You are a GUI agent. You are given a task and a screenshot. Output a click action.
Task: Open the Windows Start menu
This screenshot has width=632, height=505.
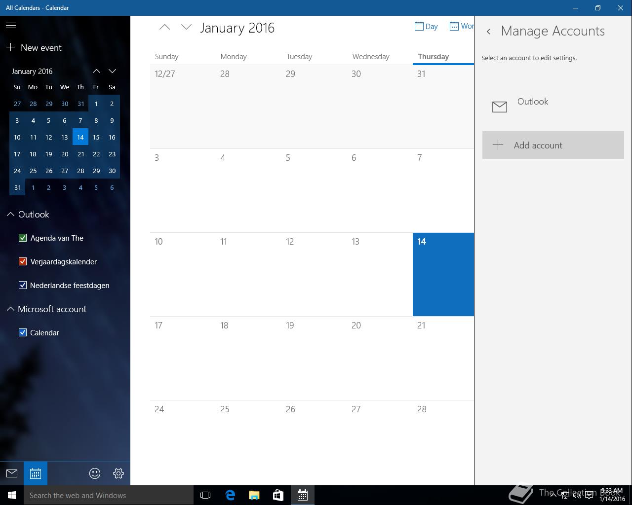point(12,495)
